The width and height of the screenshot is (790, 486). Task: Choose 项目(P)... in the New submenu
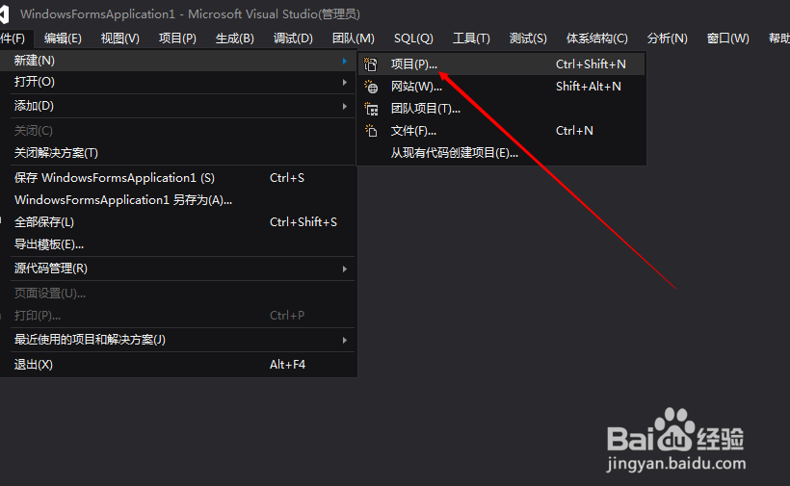(501, 64)
